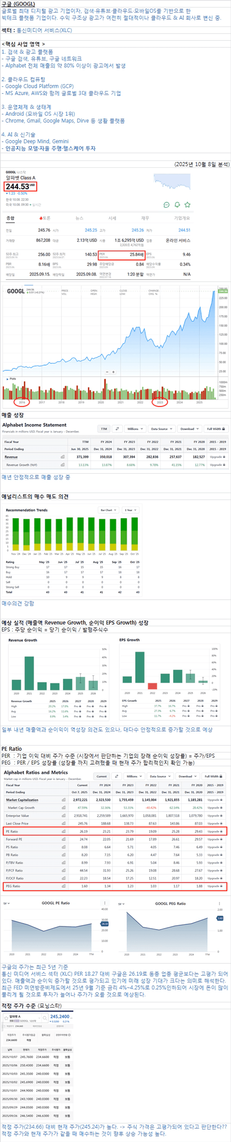Open chart icon in Forward PE row
Image resolution: width=231 pixels, height=1142 pixels.
(x=64, y=839)
